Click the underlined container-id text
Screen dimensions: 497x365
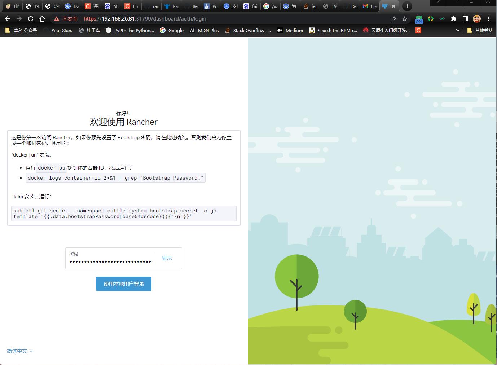click(82, 178)
